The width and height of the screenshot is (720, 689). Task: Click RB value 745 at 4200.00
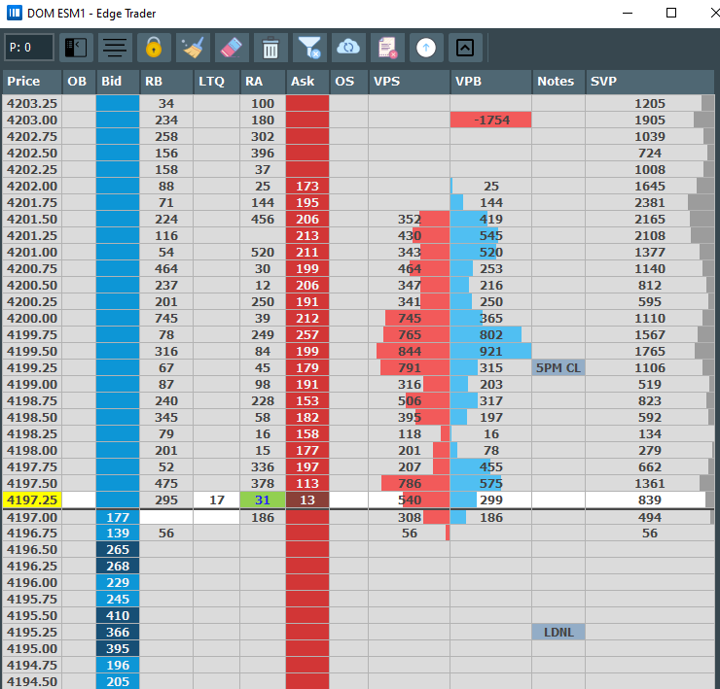point(166,318)
